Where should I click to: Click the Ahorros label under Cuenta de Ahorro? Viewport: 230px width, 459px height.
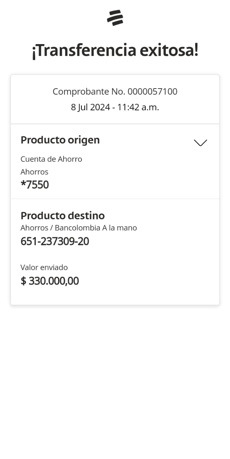click(x=34, y=172)
